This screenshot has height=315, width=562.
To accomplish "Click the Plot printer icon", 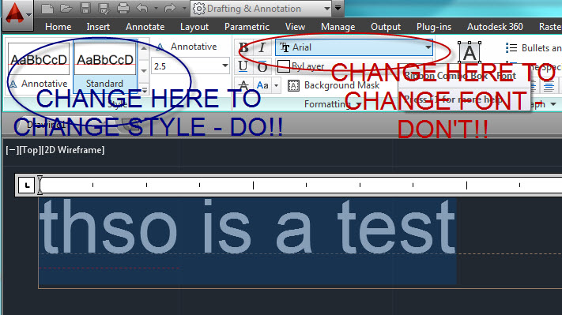I will [123, 8].
